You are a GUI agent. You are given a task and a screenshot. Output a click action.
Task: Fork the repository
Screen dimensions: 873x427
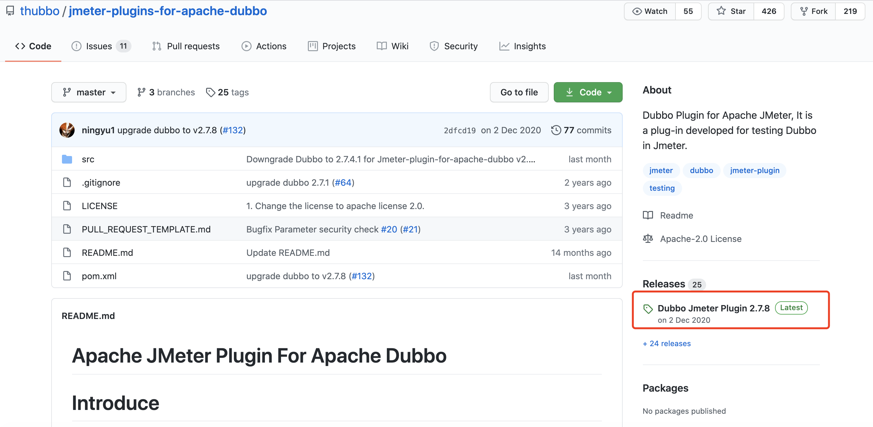[813, 11]
